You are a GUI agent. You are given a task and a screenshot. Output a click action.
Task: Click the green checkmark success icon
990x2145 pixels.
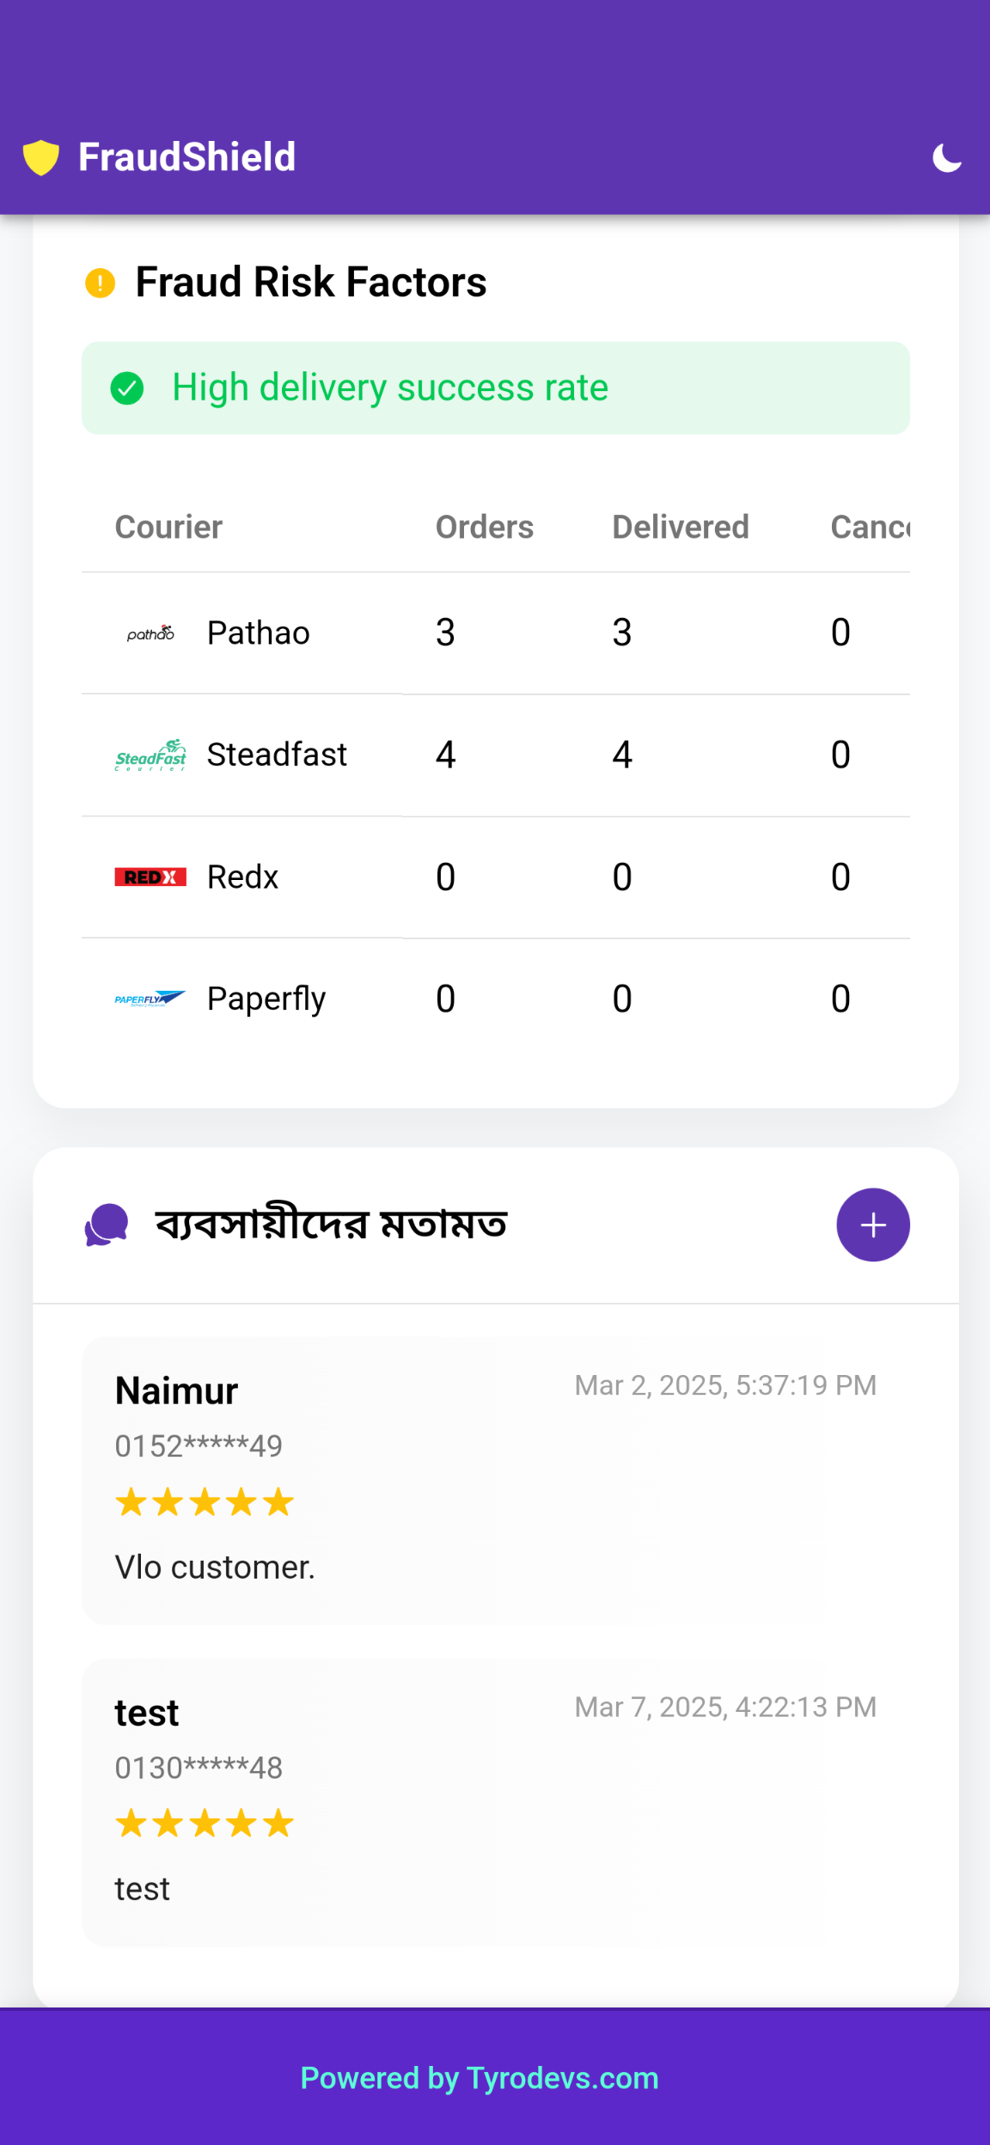pyautogui.click(x=127, y=388)
